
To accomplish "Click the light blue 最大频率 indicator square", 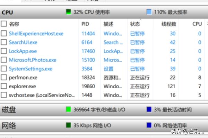I will pyautogui.click(x=149, y=12).
